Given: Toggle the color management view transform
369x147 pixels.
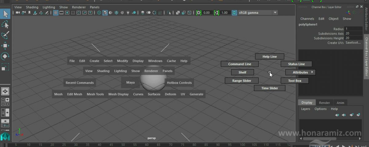Looking at the screenshot, I should pos(234,13).
